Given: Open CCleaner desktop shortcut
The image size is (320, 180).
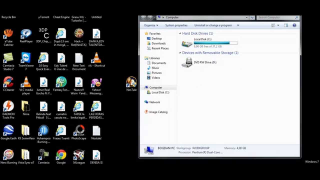Looking at the screenshot, I should coord(8,84).
